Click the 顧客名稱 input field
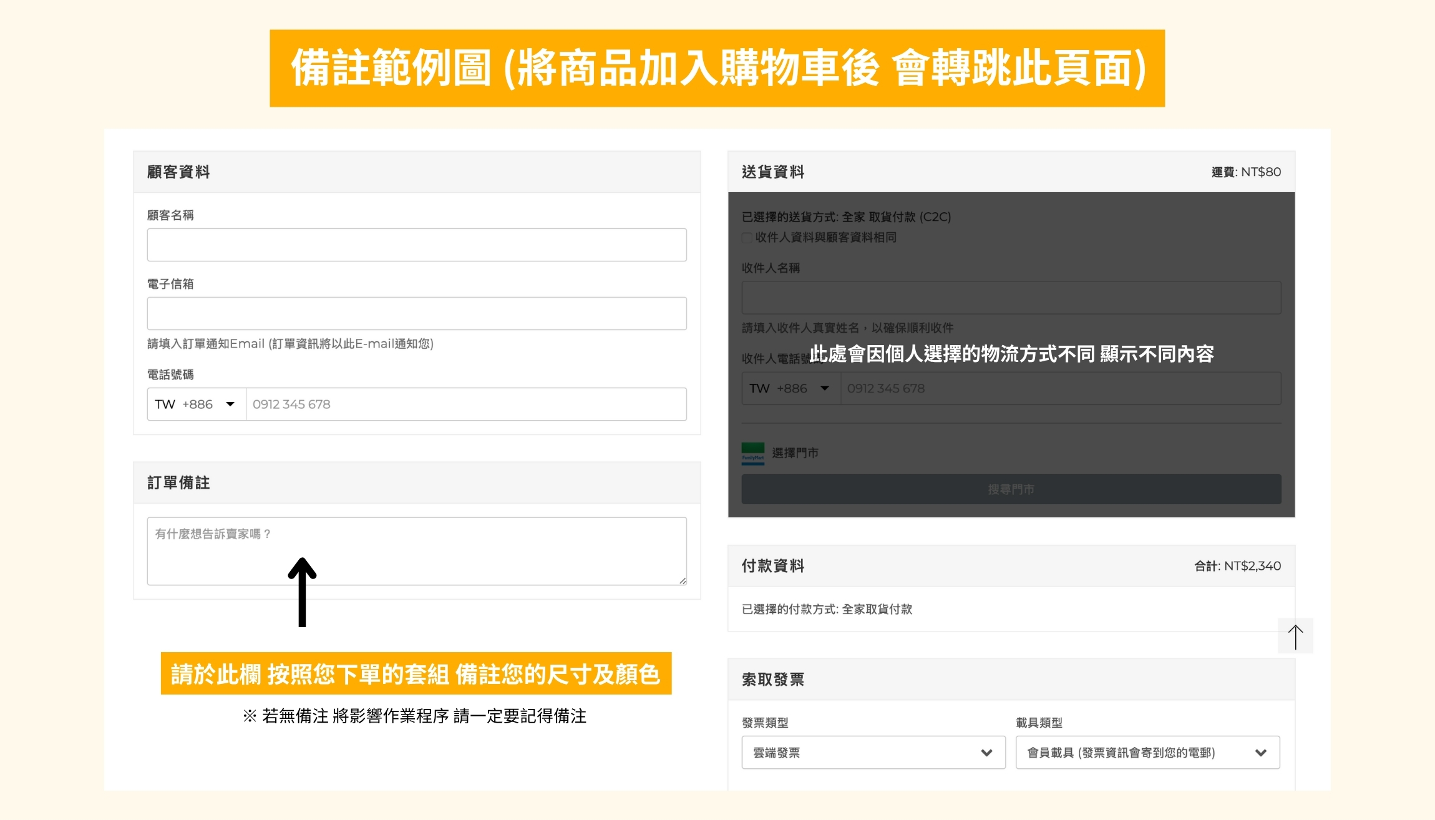This screenshot has width=1435, height=820. click(x=416, y=245)
